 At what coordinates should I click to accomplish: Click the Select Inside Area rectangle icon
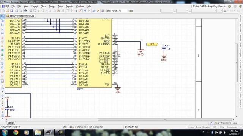click(x=68, y=11)
